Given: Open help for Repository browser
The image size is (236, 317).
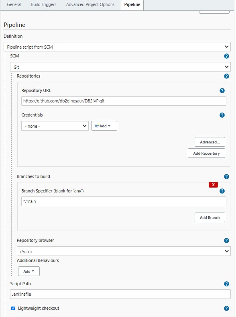Looking at the screenshot, I should click(x=226, y=240).
